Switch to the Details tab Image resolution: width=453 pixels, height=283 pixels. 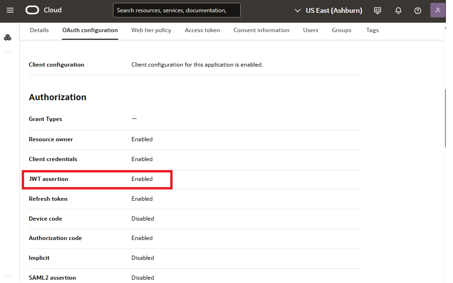(39, 30)
